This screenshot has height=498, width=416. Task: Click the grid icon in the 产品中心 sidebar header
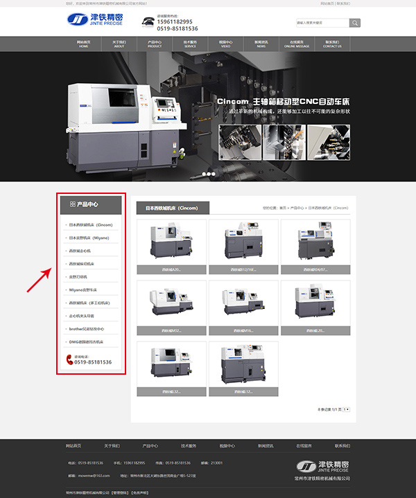[x=73, y=204]
